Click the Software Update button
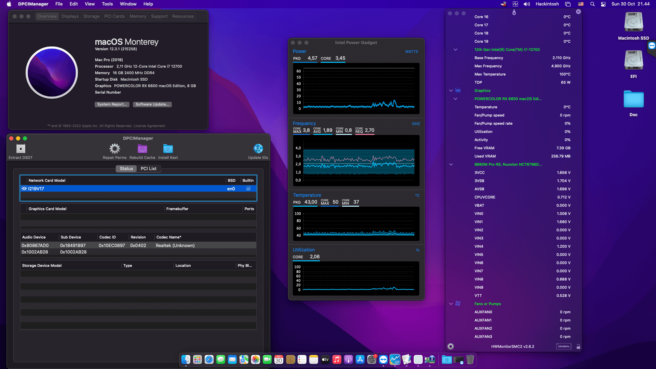The height and width of the screenshot is (369, 656). (152, 105)
